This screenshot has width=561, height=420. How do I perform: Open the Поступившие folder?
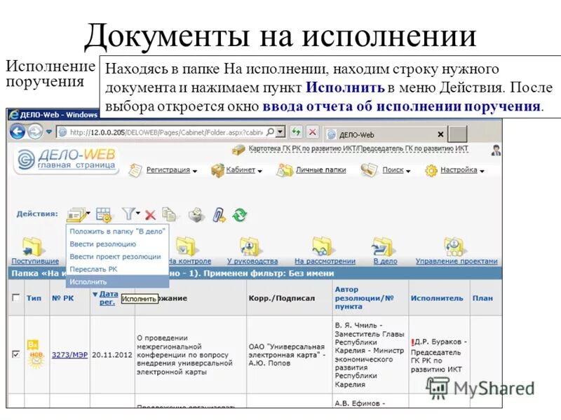point(35,261)
